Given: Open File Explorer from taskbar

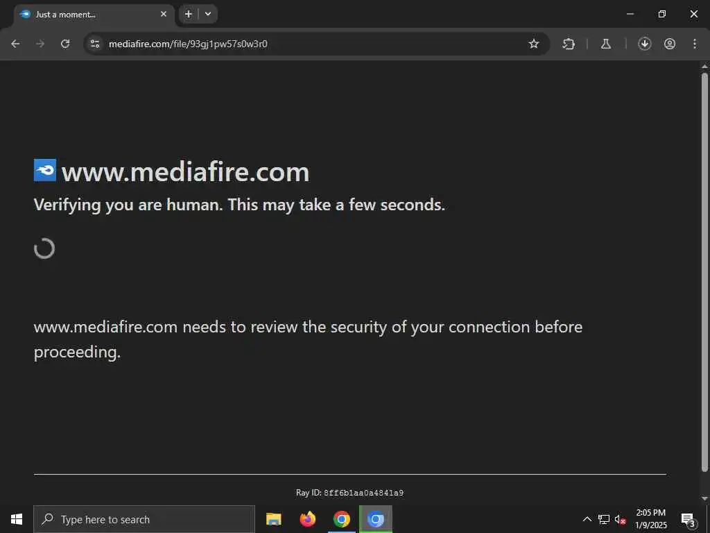Looking at the screenshot, I should point(273,519).
